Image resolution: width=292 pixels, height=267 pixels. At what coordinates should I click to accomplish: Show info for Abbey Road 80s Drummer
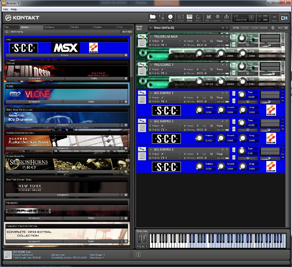(x=122, y=125)
